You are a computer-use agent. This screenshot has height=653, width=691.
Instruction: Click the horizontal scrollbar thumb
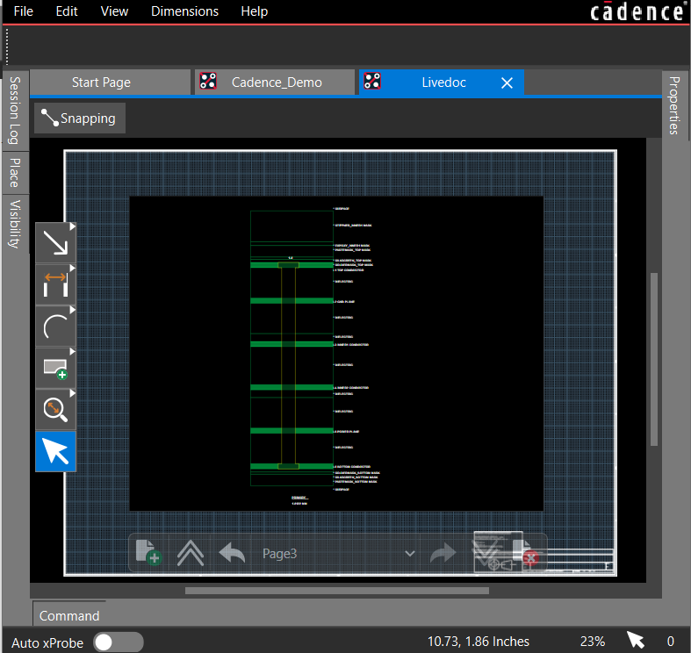337,591
